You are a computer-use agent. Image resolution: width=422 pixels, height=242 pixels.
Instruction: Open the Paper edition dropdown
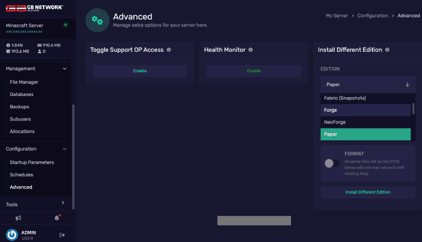tap(367, 84)
